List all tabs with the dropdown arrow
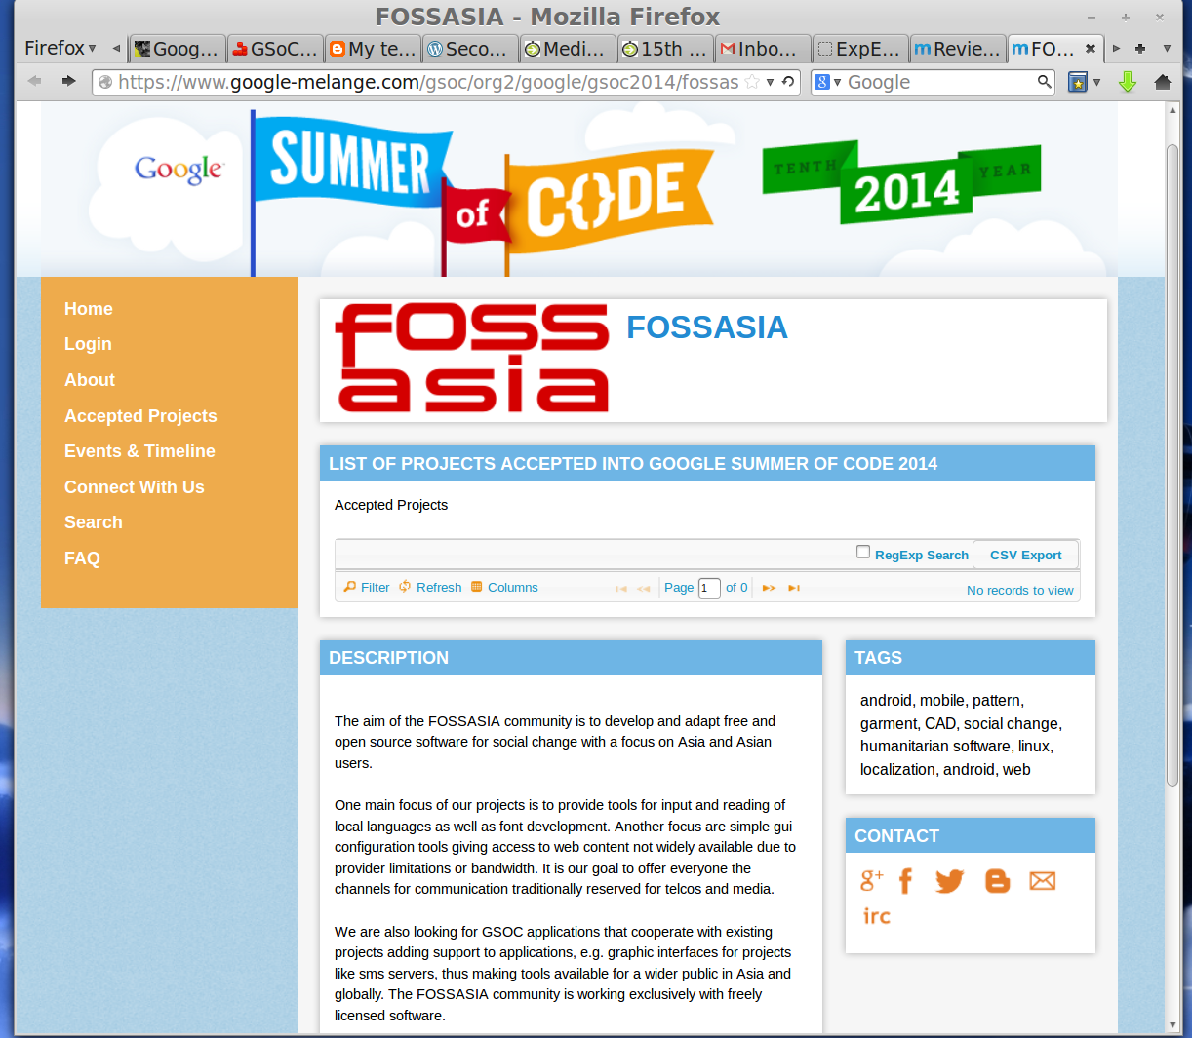 1167,48
